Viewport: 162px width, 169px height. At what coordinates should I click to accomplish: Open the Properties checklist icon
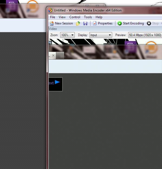95,23
